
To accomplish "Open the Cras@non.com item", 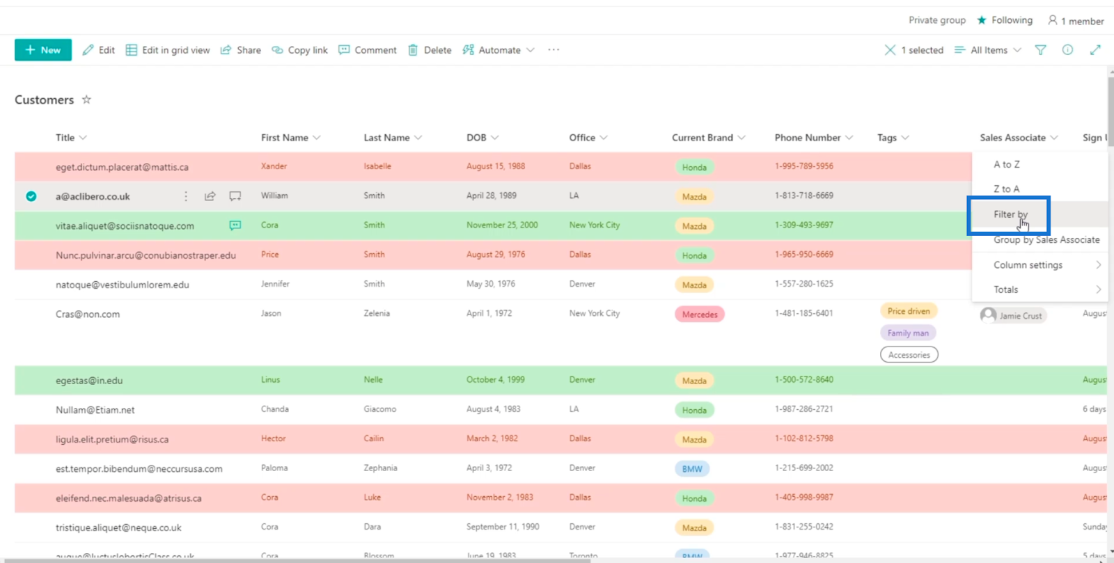I will click(88, 314).
